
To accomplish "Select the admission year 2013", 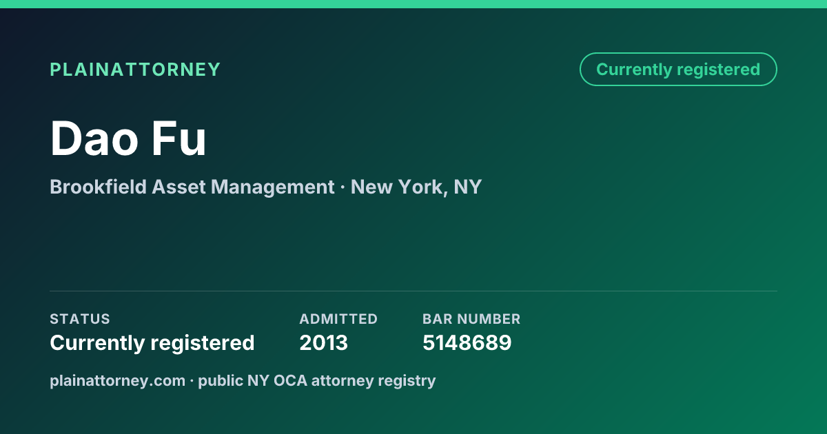I will pos(324,342).
